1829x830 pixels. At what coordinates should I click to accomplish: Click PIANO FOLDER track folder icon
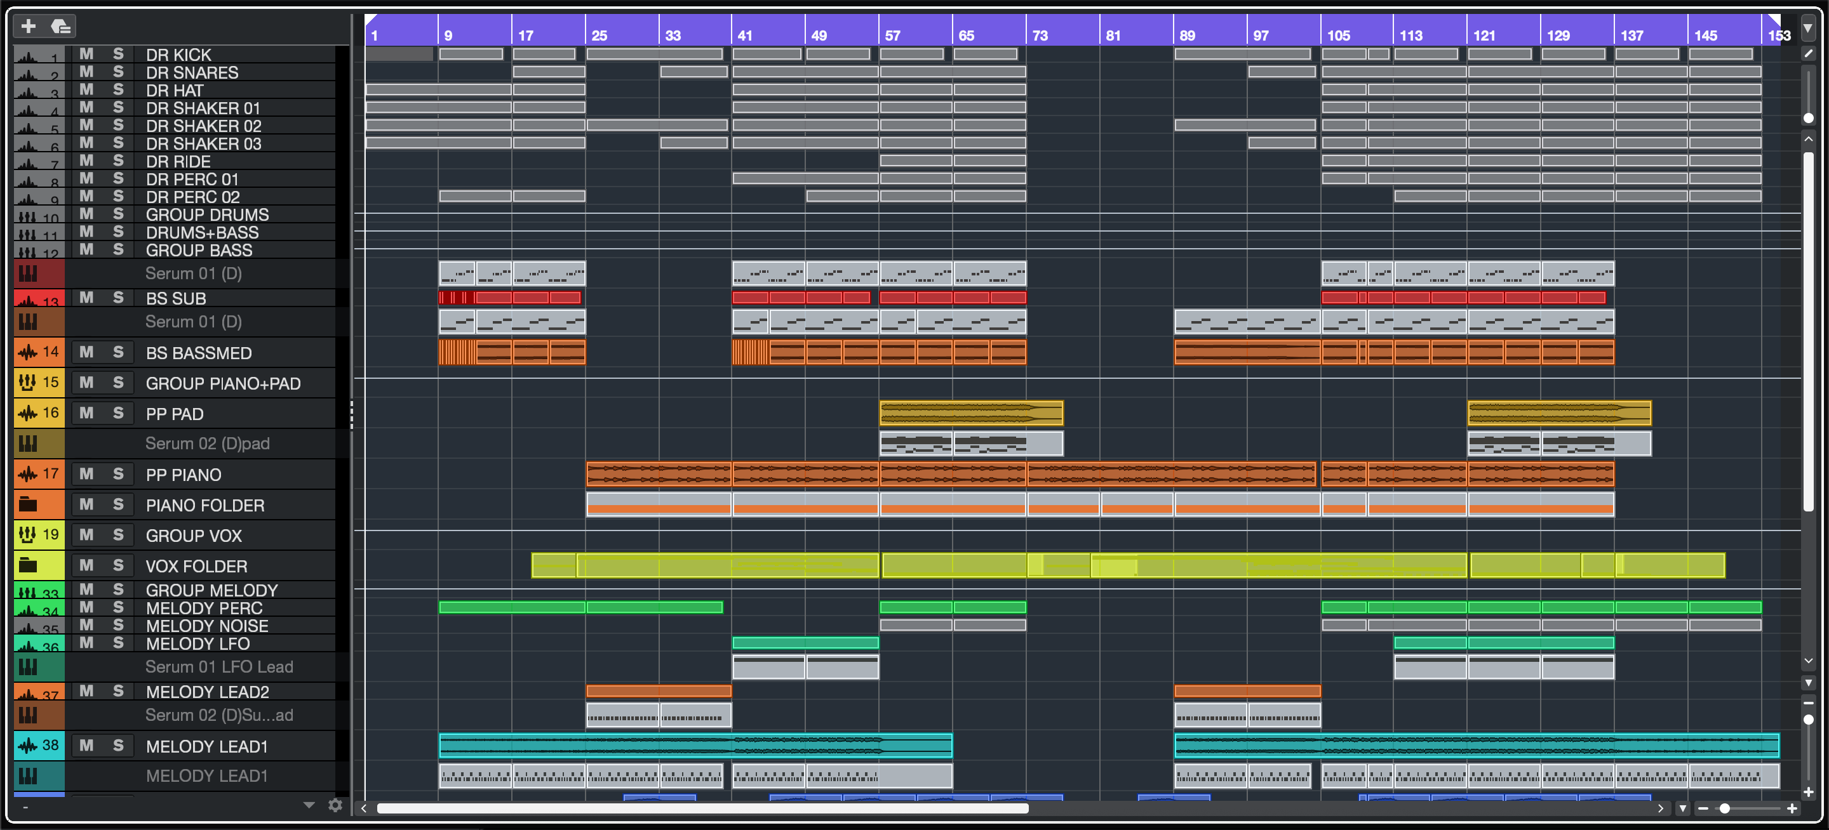(29, 504)
